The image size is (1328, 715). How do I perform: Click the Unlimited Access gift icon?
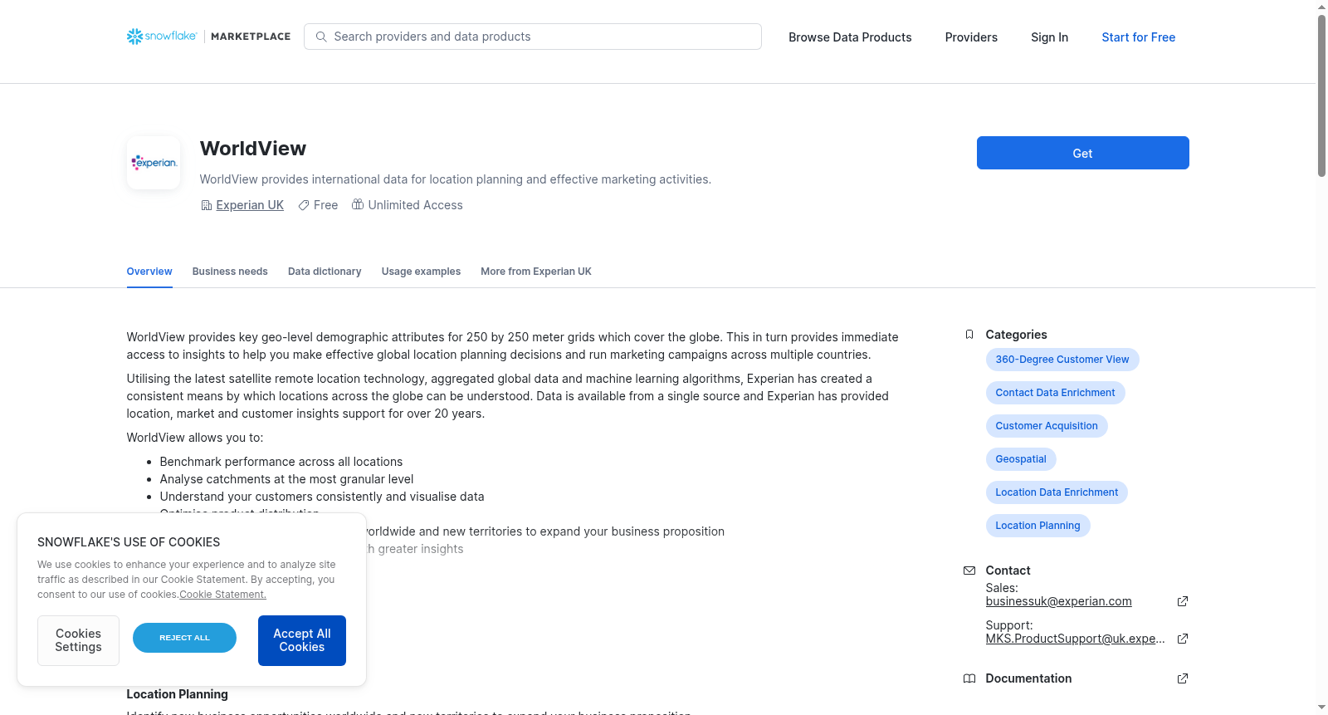(x=358, y=204)
